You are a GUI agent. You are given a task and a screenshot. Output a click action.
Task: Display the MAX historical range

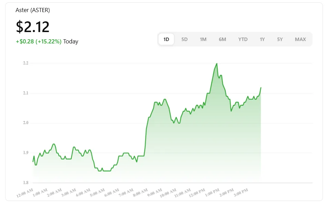pos(300,39)
